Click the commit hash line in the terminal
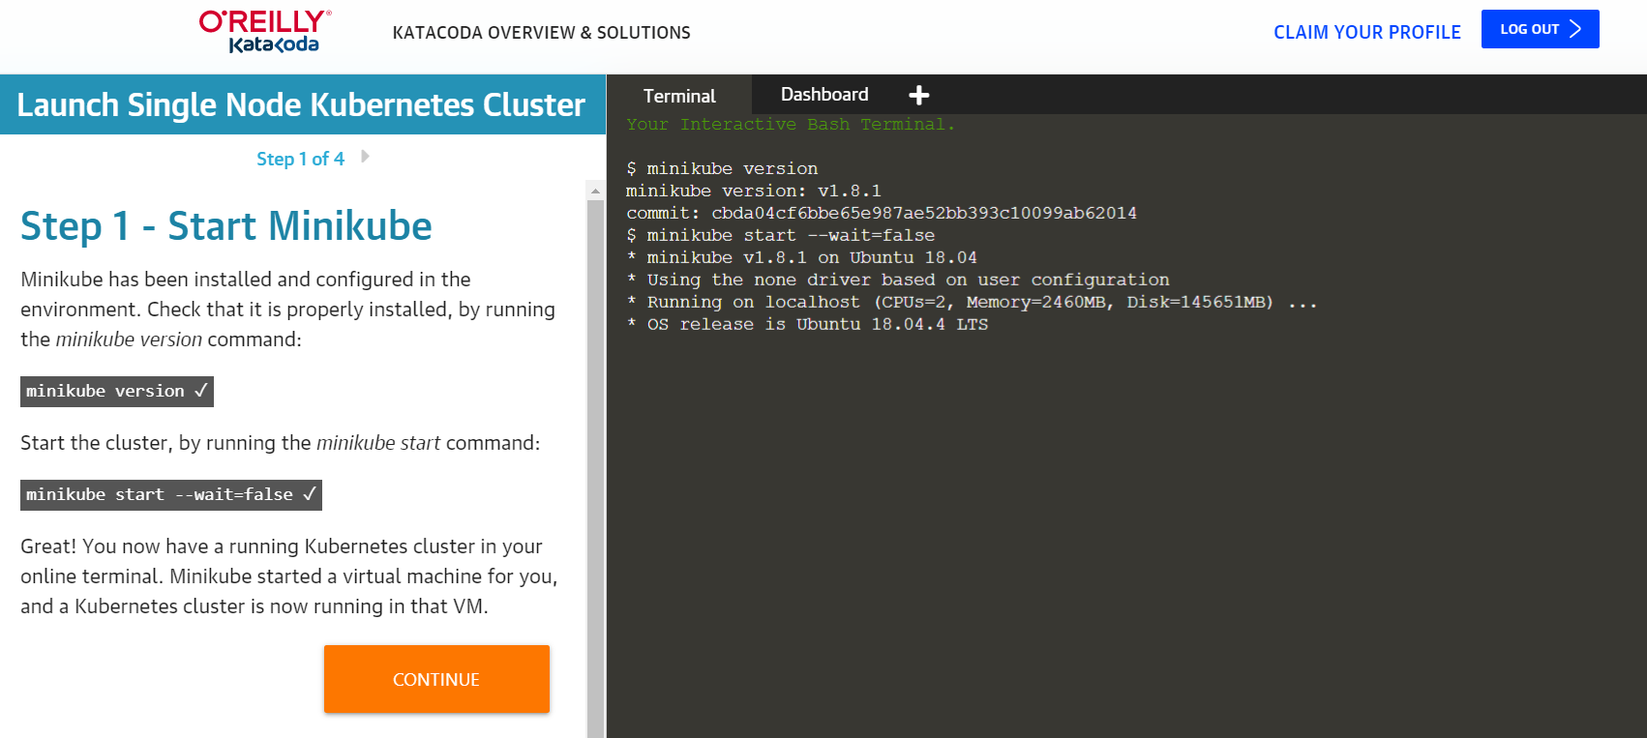 (882, 213)
